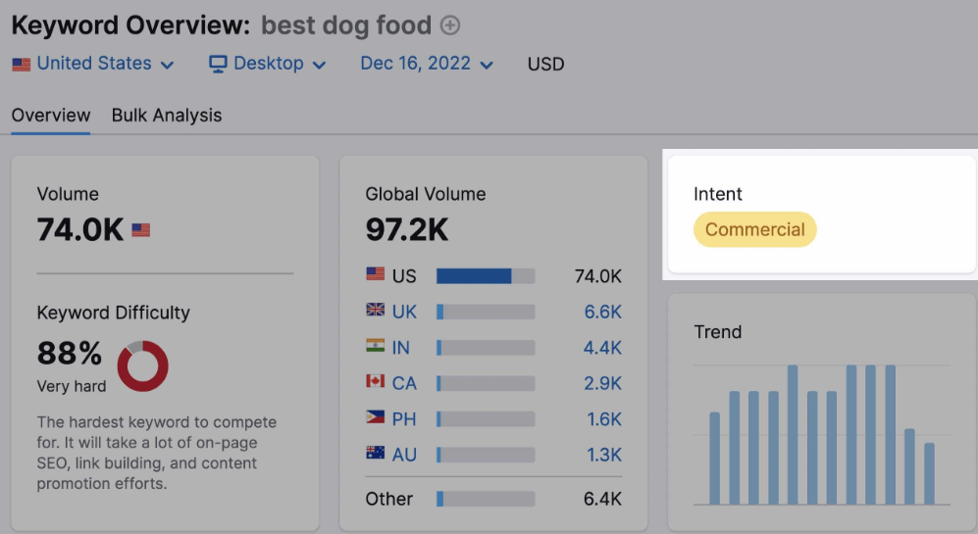Click the plus icon beside best dog food
Image resolution: width=978 pixels, height=534 pixels.
450,25
